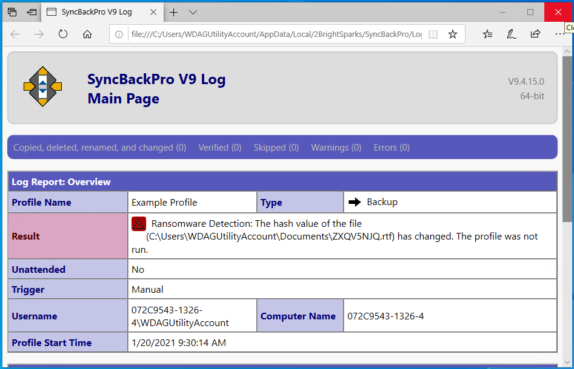Share this page icon
574x369 pixels.
pos(535,34)
